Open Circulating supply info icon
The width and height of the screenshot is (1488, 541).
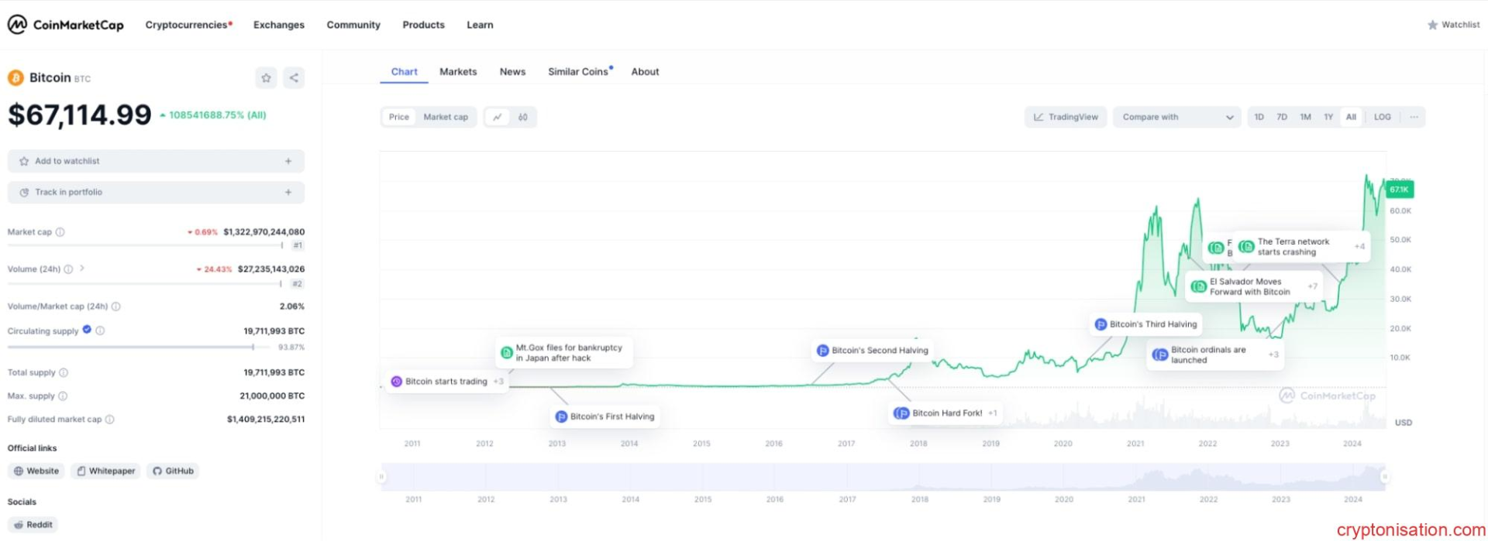click(100, 330)
